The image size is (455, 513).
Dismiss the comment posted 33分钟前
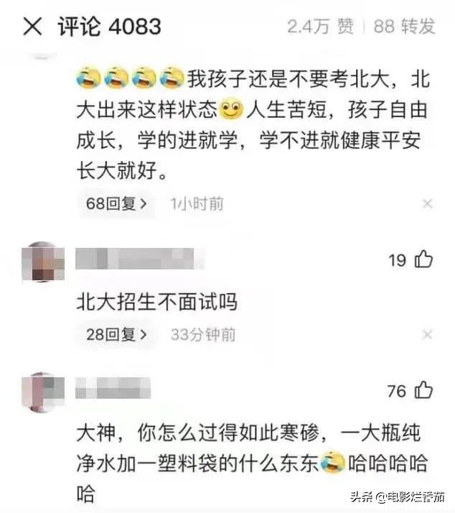[x=428, y=334]
